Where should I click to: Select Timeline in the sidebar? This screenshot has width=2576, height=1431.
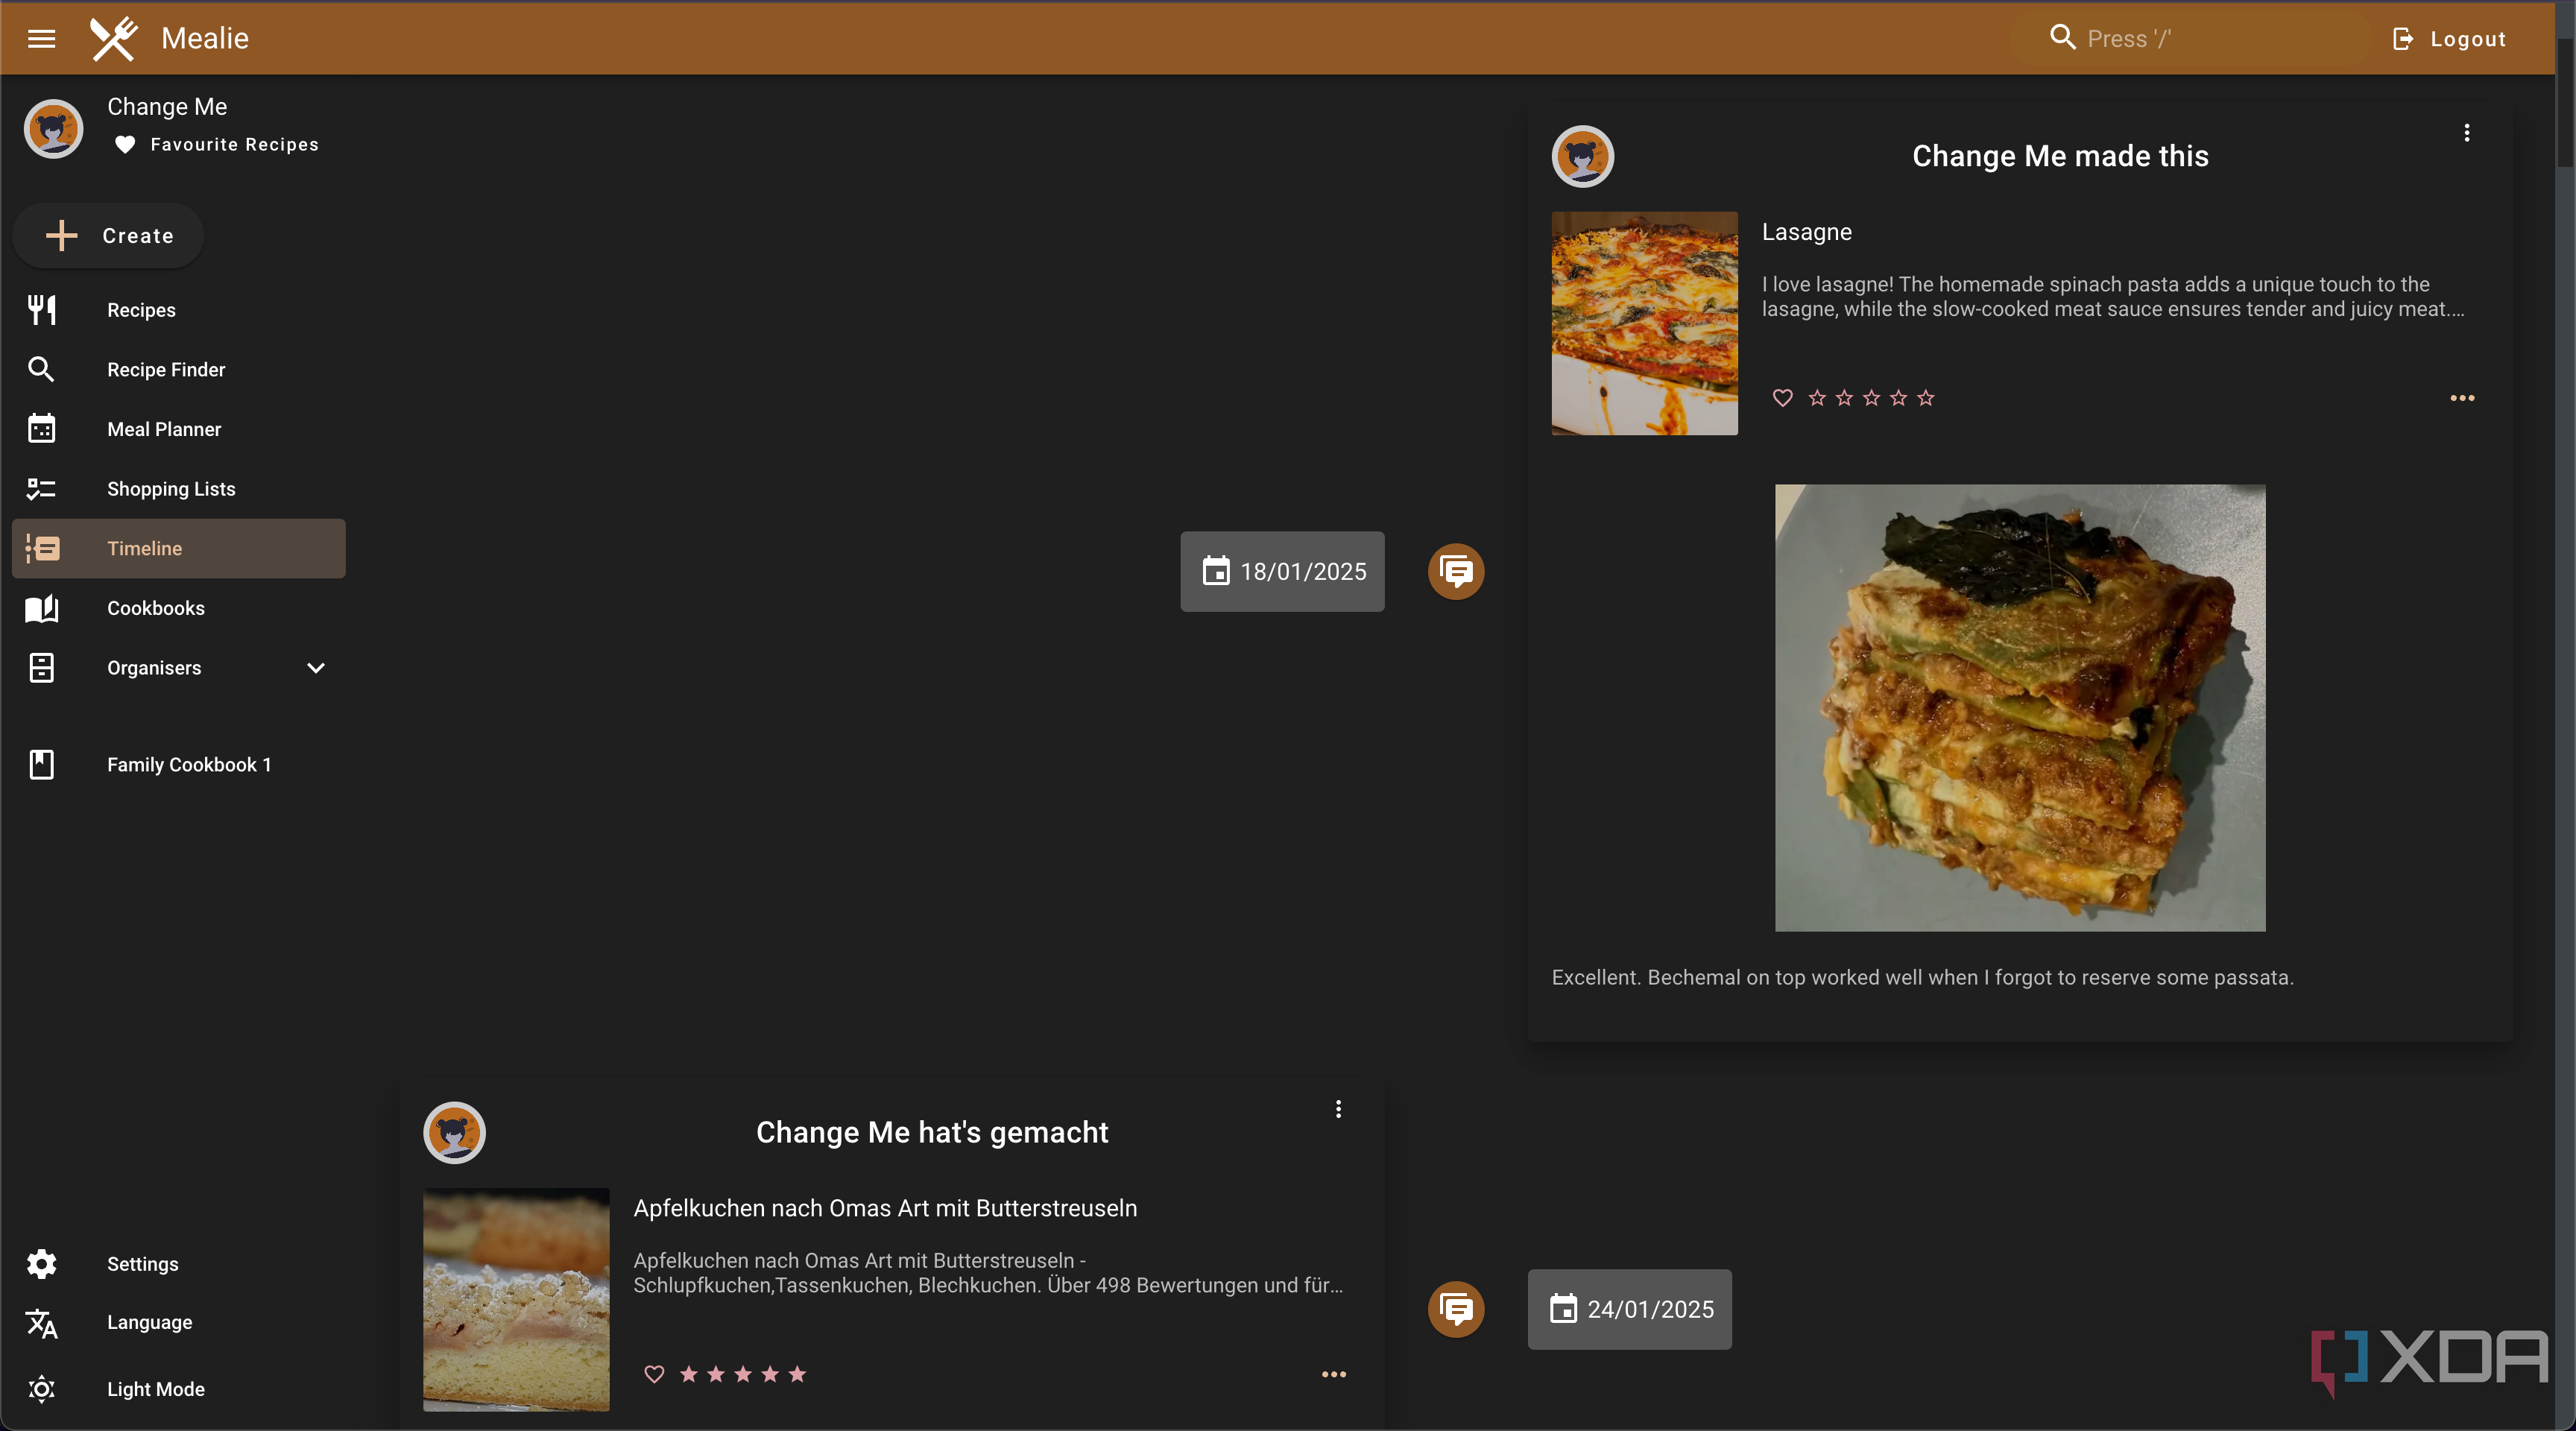(178, 548)
